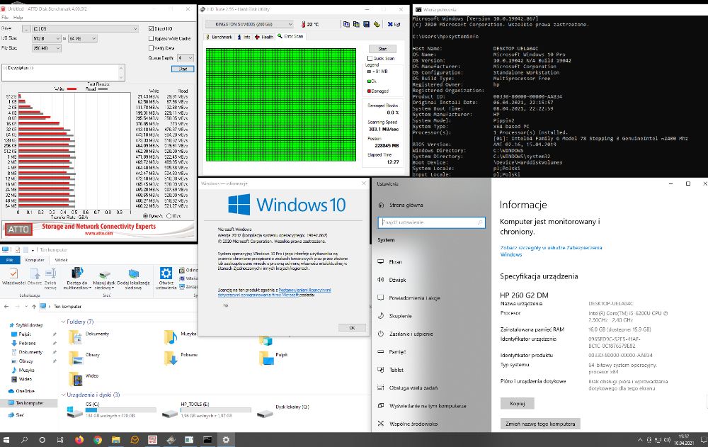This screenshot has width=708, height=447.
Task: Open Muzyka folder in Explorer content
Action: click(x=181, y=336)
